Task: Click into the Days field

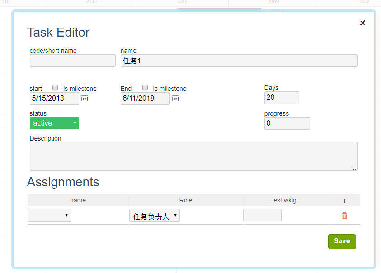Action: point(282,98)
